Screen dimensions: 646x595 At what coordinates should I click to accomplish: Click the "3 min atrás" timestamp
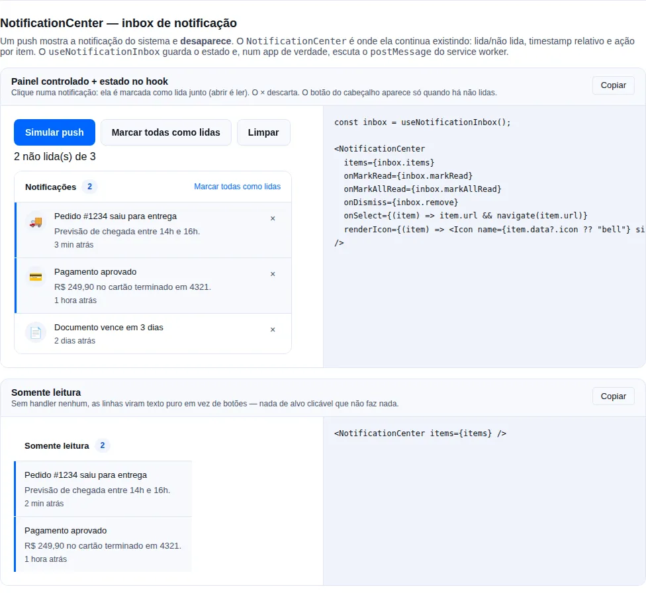point(73,245)
